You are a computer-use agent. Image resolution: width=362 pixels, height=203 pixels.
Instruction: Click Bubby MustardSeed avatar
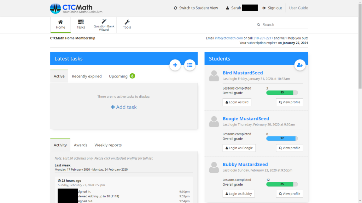pyautogui.click(x=214, y=167)
